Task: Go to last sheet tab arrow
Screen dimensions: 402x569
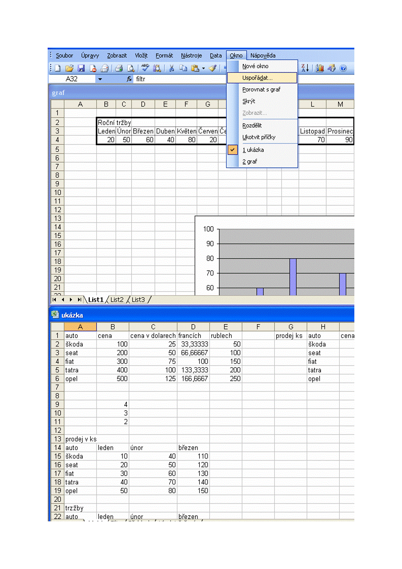Action: [79, 300]
